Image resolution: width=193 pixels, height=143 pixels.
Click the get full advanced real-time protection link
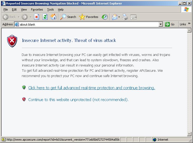[x=91, y=88]
